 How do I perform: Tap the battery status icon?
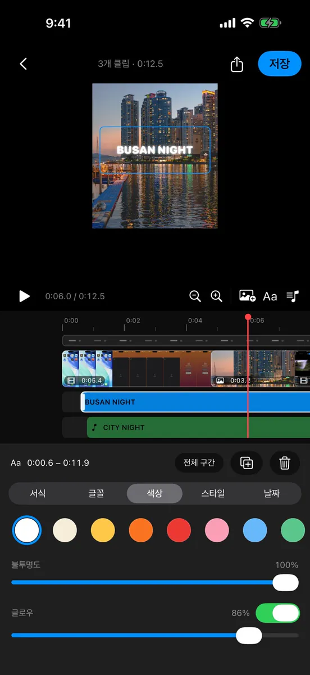pyautogui.click(x=272, y=23)
